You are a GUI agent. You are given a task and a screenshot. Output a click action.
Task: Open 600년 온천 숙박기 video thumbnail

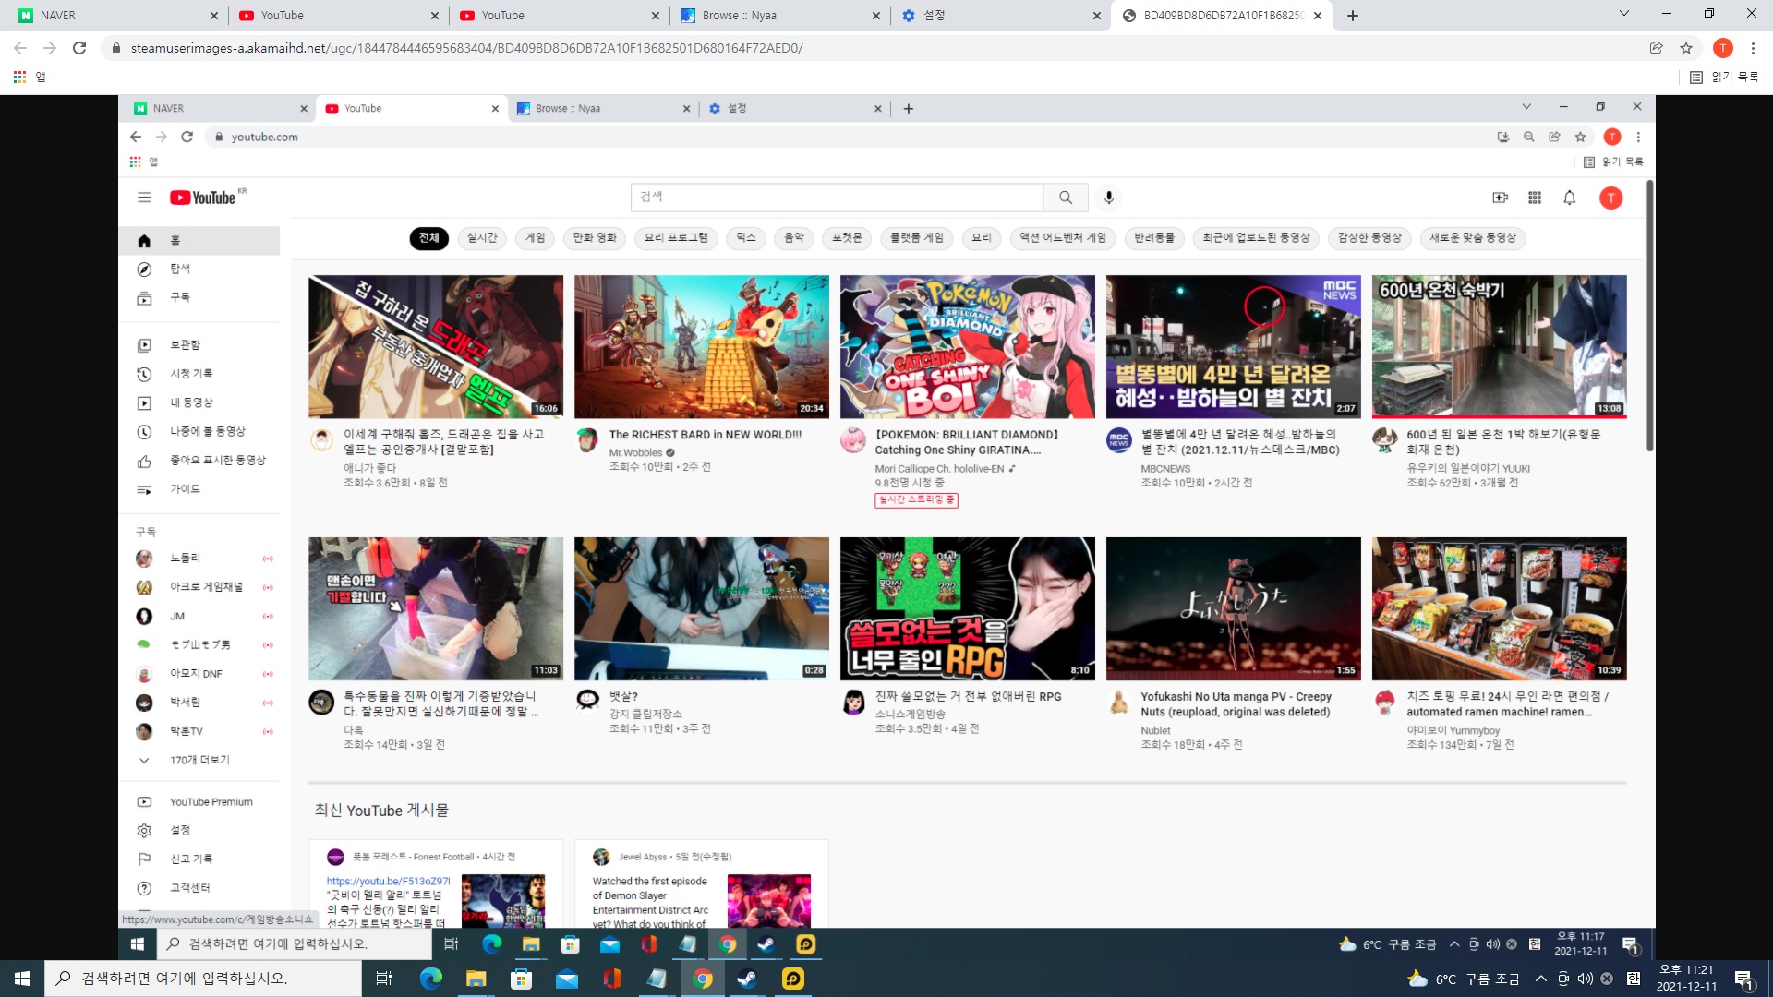(1499, 347)
